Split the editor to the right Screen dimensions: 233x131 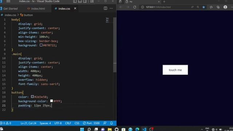click(105, 8)
